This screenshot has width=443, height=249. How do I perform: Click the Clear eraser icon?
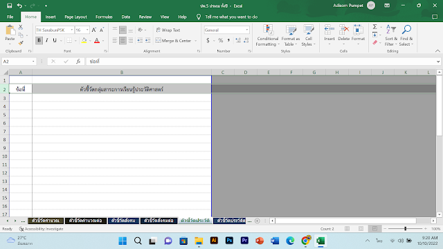tap(375, 43)
